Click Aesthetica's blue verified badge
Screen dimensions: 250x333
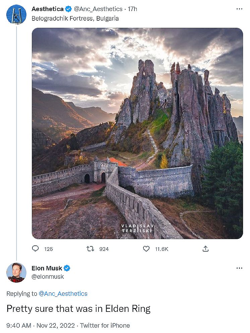pos(68,9)
